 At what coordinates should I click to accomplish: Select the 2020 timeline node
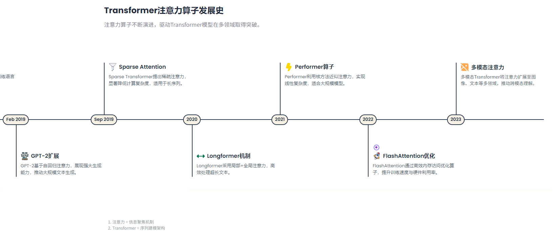click(192, 120)
